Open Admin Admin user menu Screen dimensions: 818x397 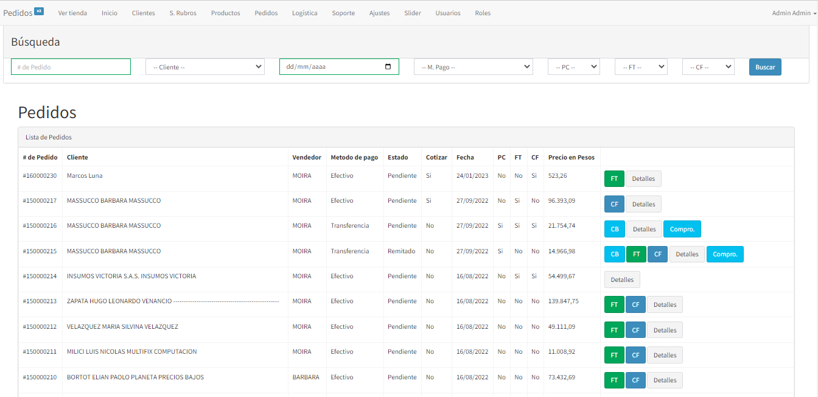pos(794,13)
